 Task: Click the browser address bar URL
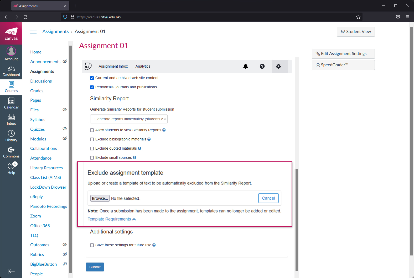click(x=184, y=17)
